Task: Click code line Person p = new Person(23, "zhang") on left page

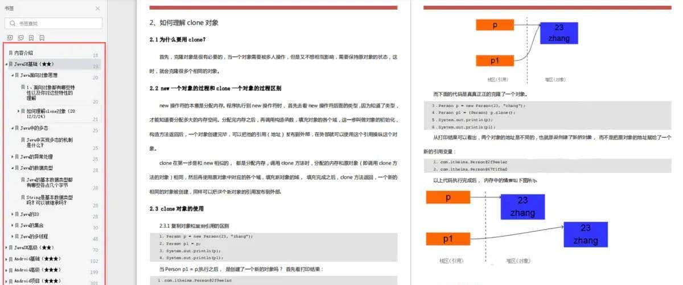Action: coord(206,236)
